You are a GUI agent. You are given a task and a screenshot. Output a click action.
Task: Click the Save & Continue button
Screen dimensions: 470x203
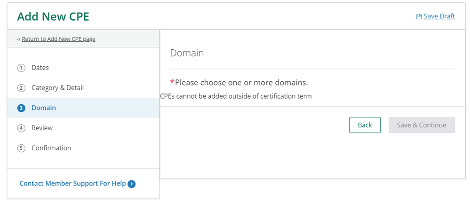(422, 125)
